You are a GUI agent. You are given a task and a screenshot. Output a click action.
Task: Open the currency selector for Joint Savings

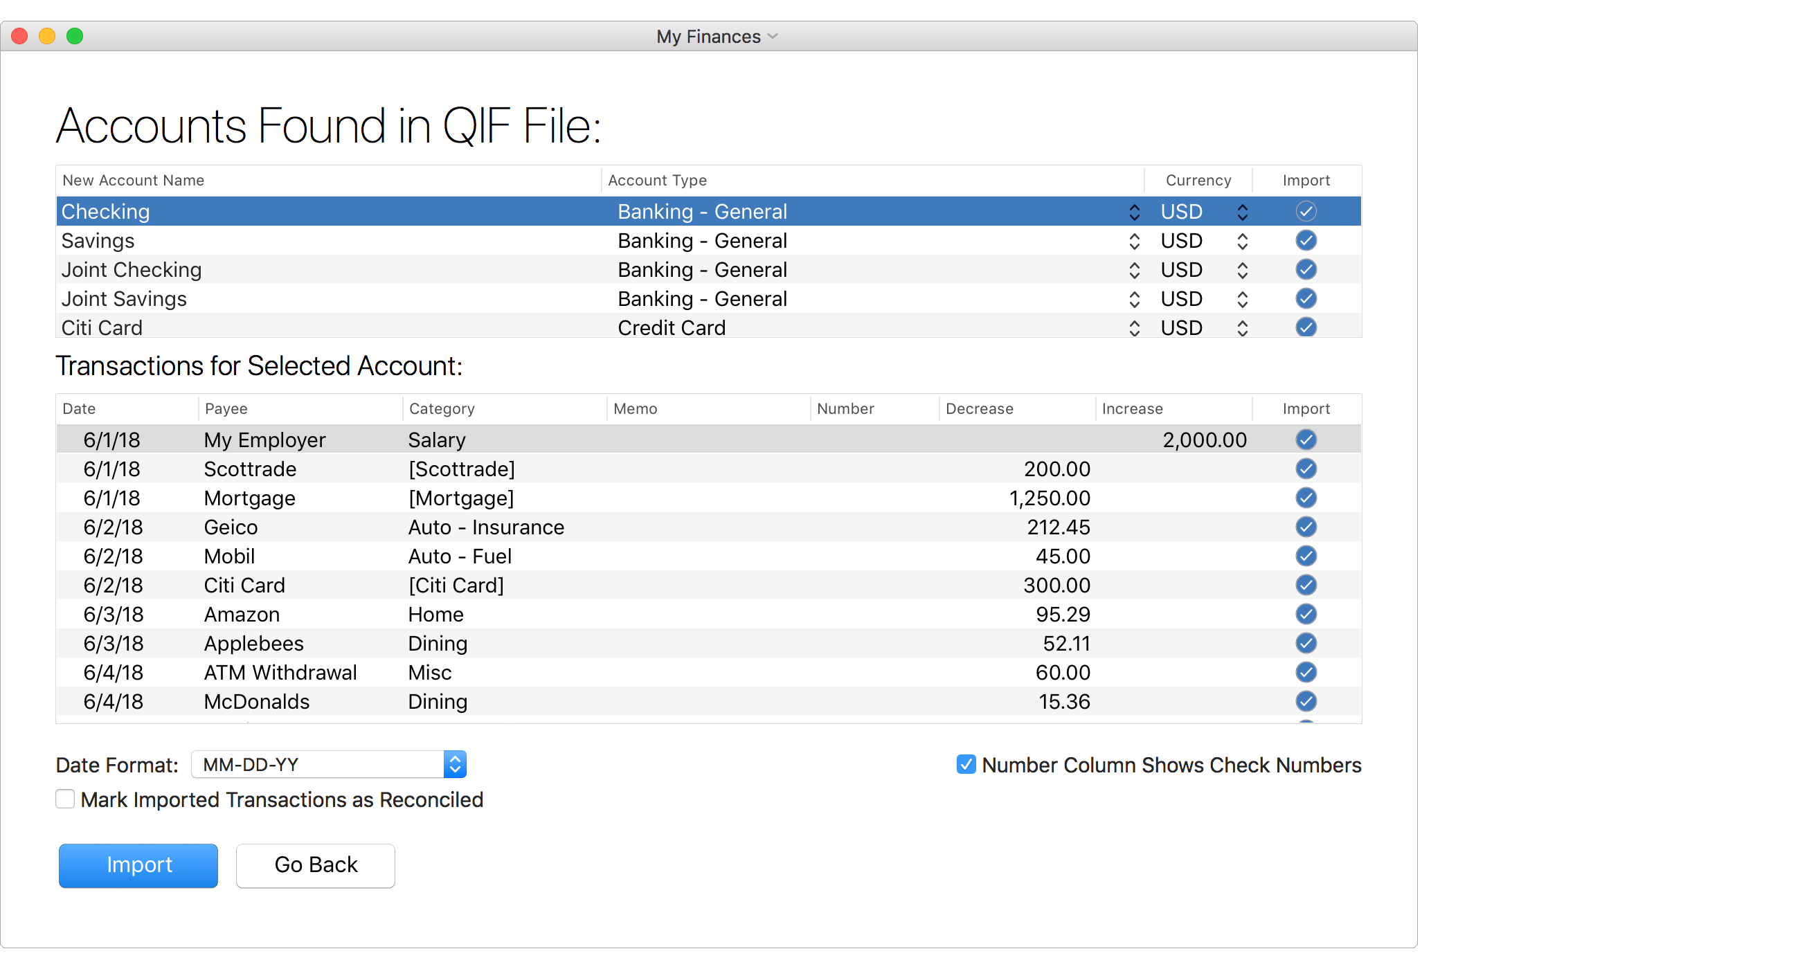point(1243,298)
